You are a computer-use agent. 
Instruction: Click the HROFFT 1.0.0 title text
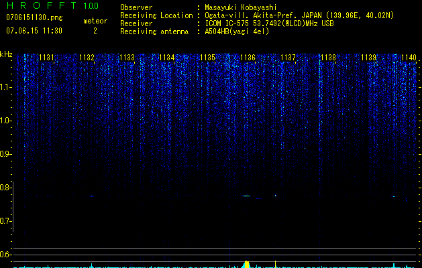[52, 5]
